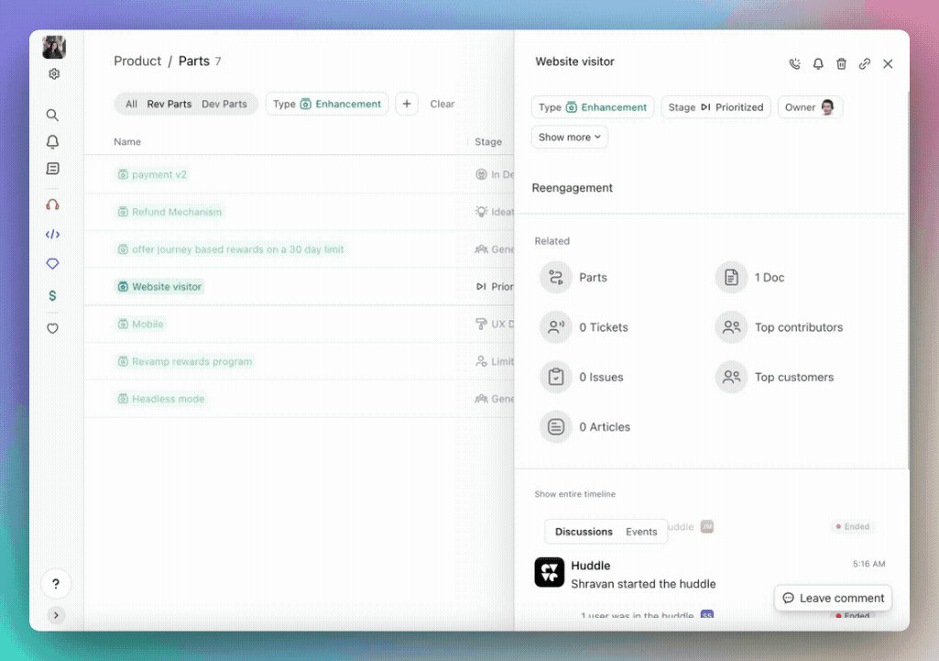Open notifications bell in left sidebar
Screen dimensions: 939x661
coord(52,142)
